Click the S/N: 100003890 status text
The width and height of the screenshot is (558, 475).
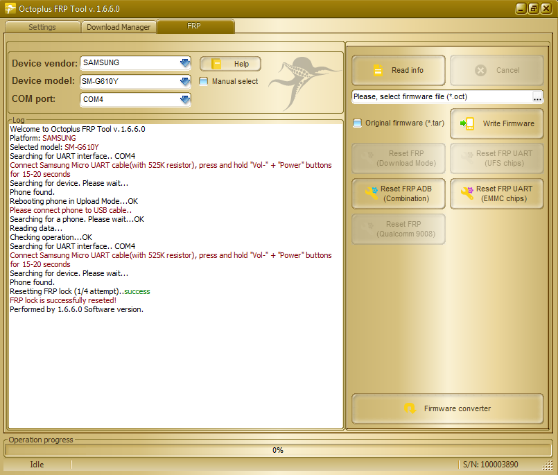pyautogui.click(x=490, y=465)
